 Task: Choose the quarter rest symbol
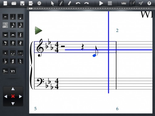[x=20, y=35]
